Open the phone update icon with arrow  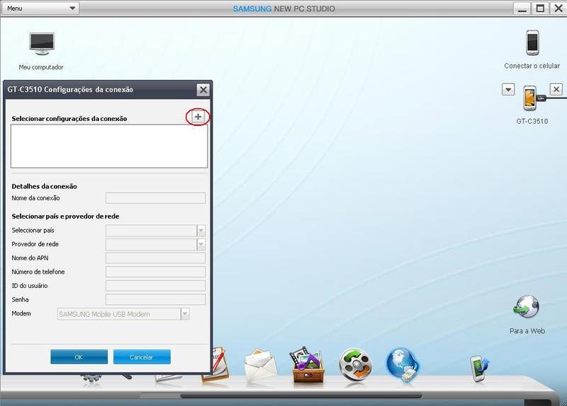pyautogui.click(x=480, y=368)
